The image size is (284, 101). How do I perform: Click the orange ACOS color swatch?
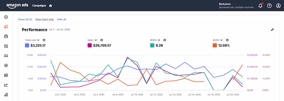(215, 45)
